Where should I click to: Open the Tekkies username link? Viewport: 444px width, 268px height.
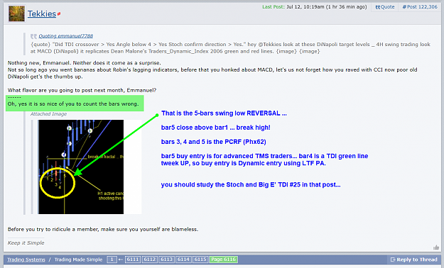(42, 13)
